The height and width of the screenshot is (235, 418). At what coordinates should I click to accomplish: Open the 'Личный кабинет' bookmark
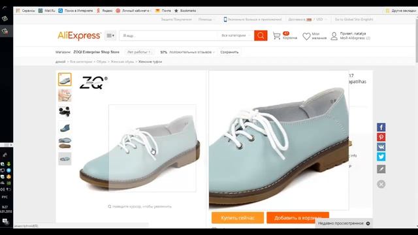[133, 10]
